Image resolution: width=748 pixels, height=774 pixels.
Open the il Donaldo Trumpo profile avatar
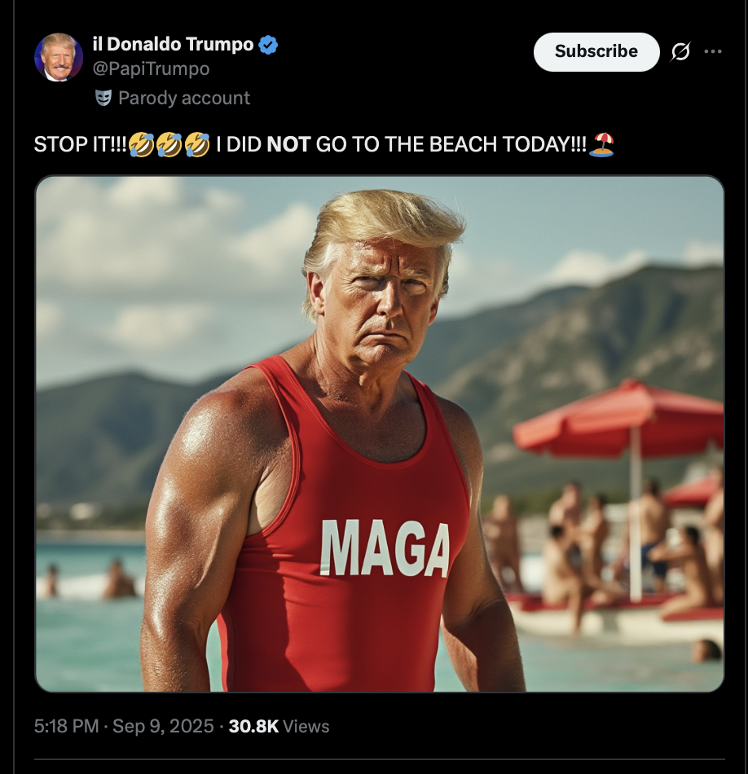tap(59, 57)
